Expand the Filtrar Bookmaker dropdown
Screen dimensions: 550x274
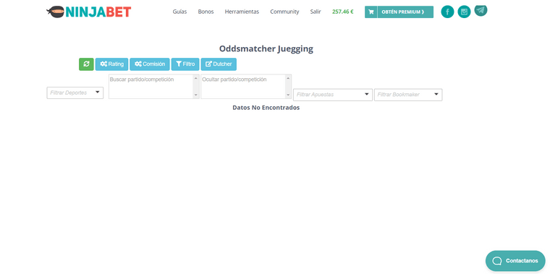[408, 95]
